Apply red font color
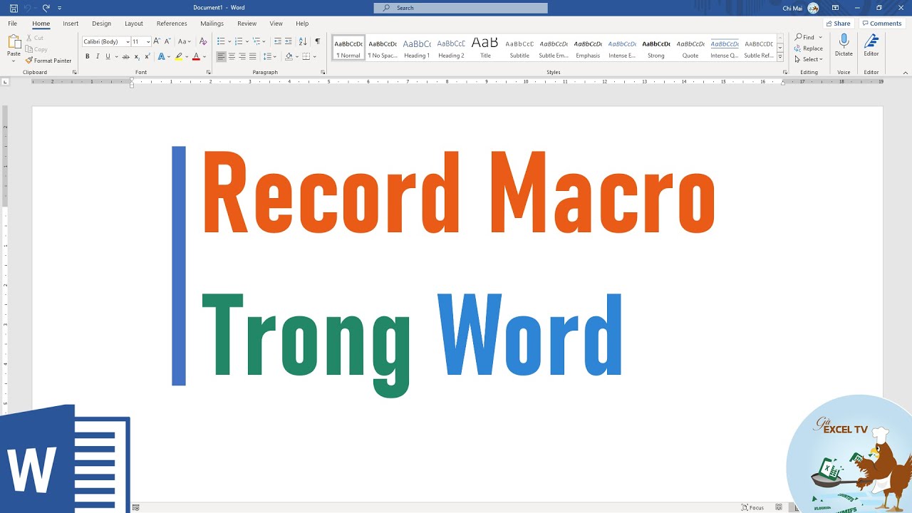Viewport: 912px width, 513px height. [x=196, y=56]
